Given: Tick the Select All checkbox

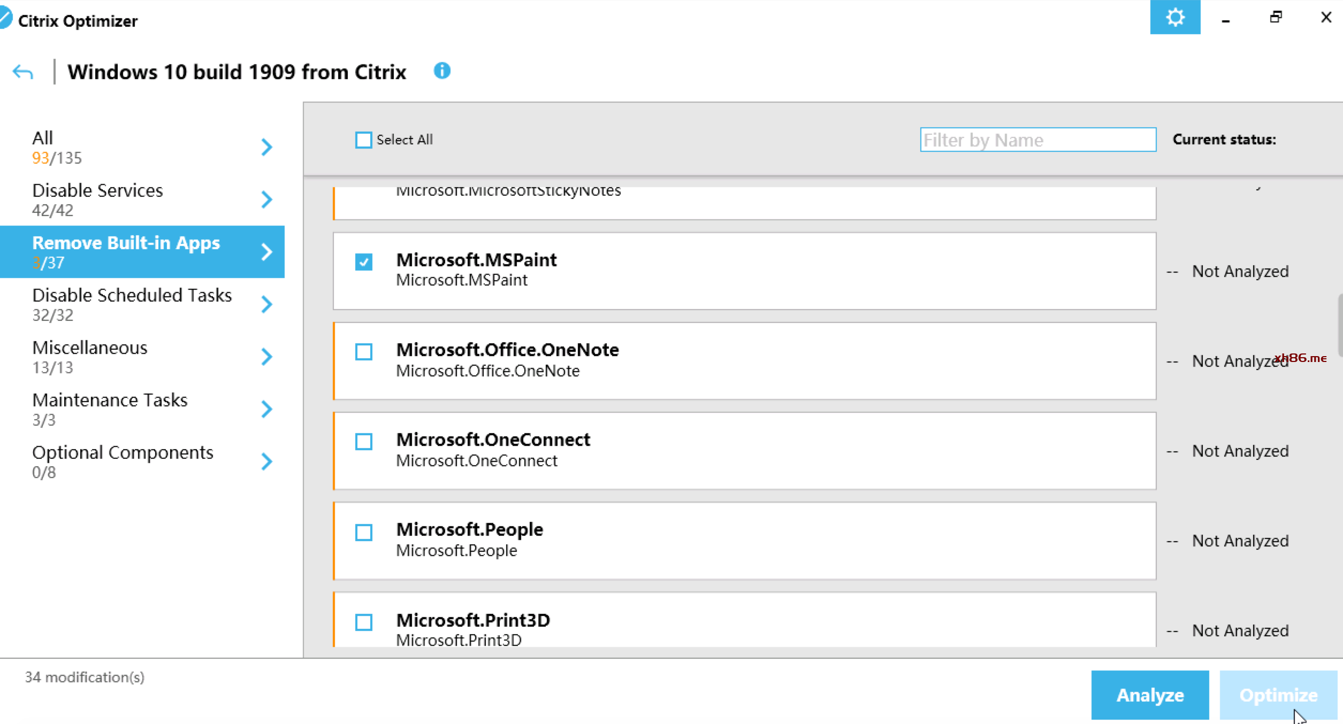Looking at the screenshot, I should tap(363, 140).
